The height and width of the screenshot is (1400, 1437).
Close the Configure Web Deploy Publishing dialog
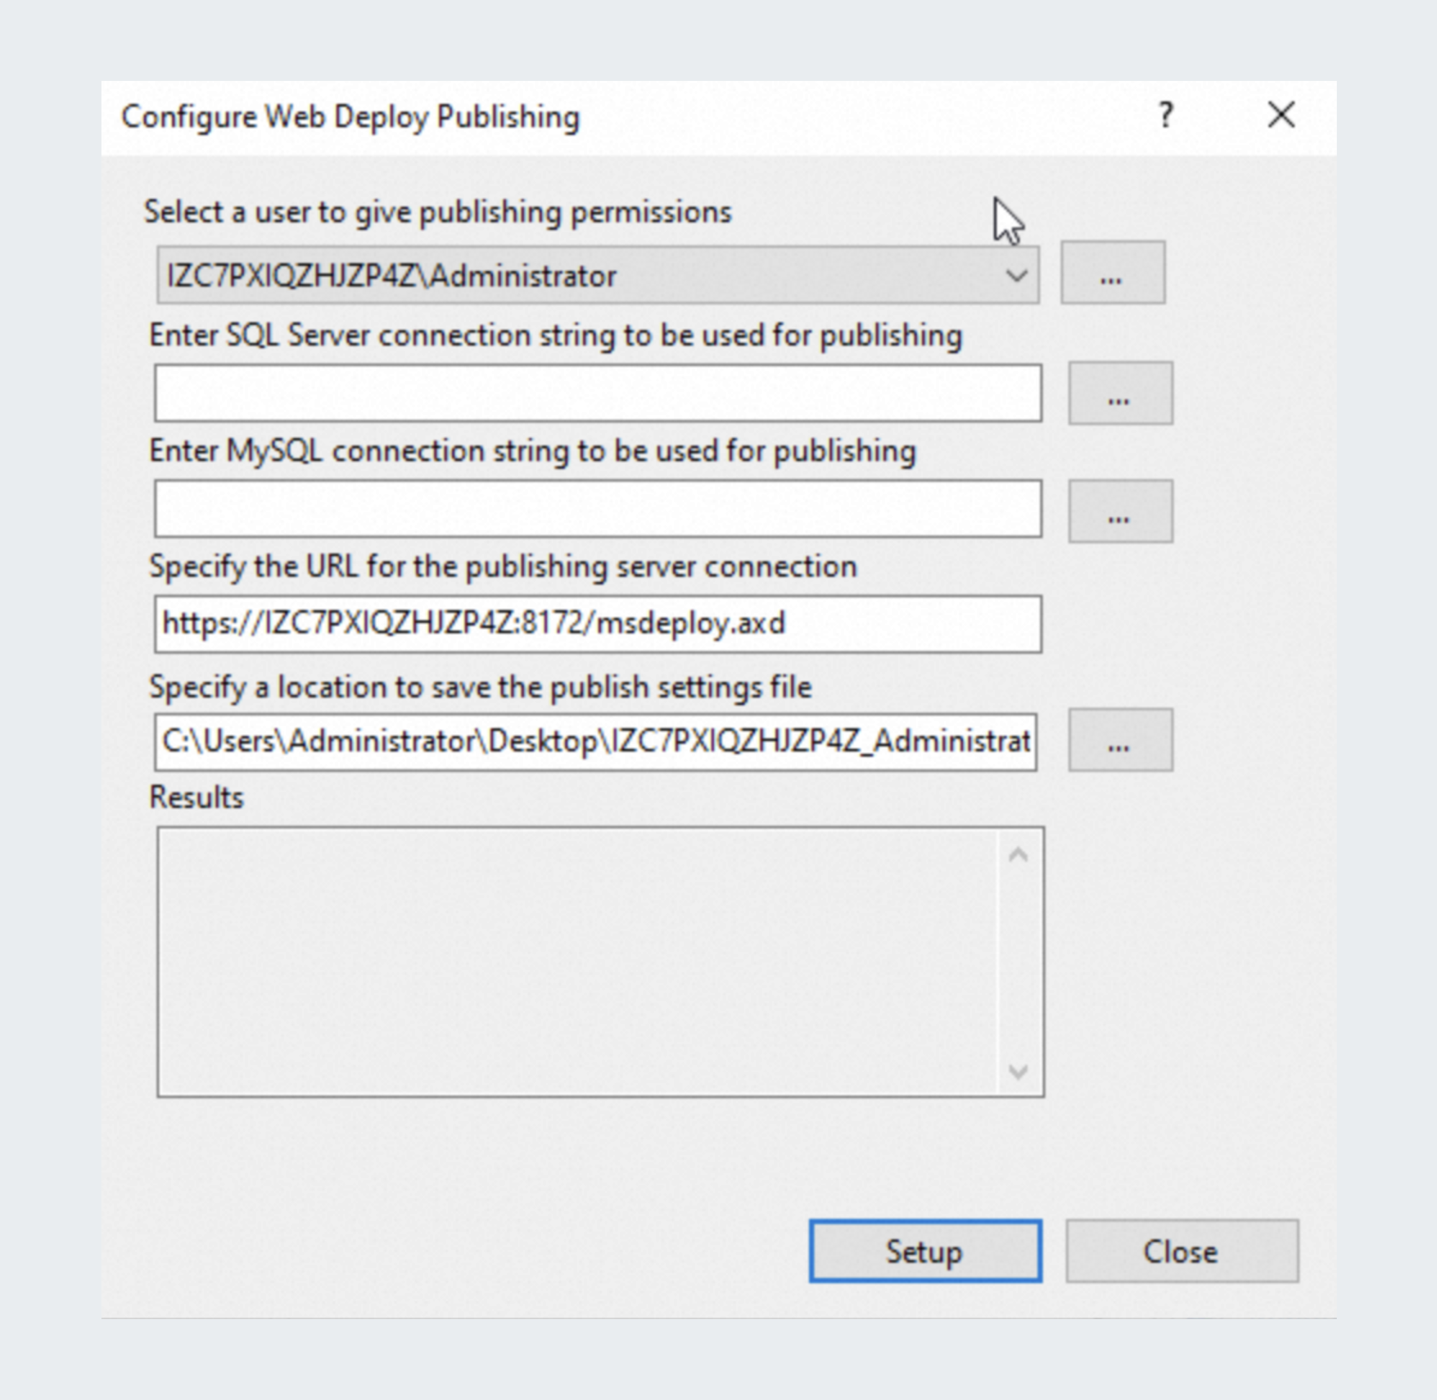[x=1281, y=116]
